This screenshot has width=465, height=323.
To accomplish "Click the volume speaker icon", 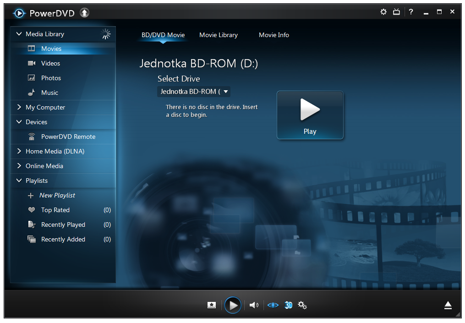I will tap(253, 305).
